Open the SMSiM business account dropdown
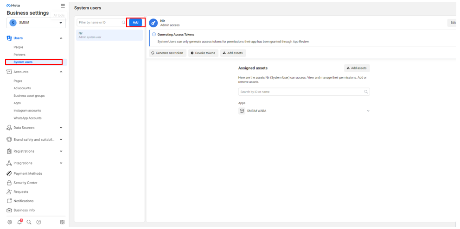Screen dimensions: 460x229 pyautogui.click(x=36, y=23)
